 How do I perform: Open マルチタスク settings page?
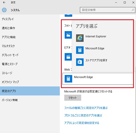point(30,46)
